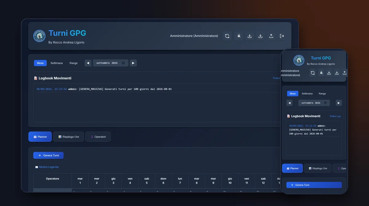Click phone download icon beside the bug icon
Screen dimensions: 369x206
point(329,73)
